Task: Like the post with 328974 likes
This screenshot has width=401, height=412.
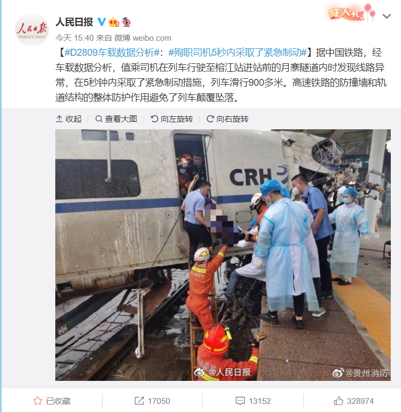Action: tap(354, 401)
